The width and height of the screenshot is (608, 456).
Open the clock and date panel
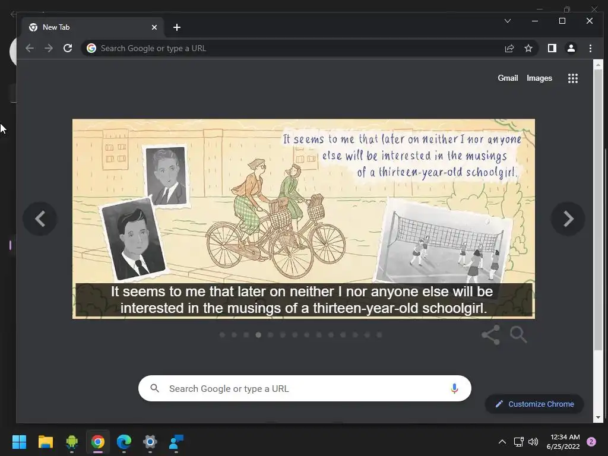tap(563, 442)
